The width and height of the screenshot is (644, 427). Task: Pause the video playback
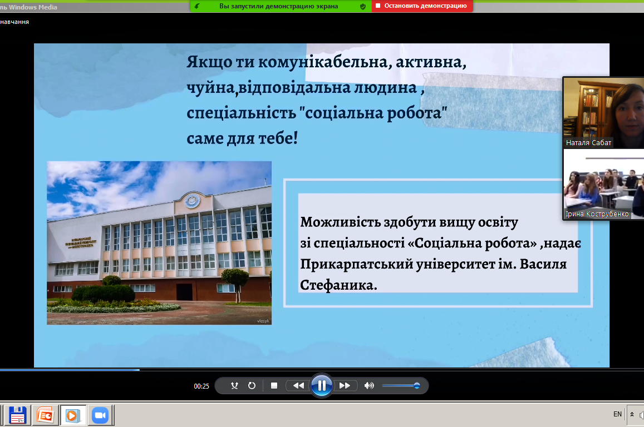click(322, 385)
